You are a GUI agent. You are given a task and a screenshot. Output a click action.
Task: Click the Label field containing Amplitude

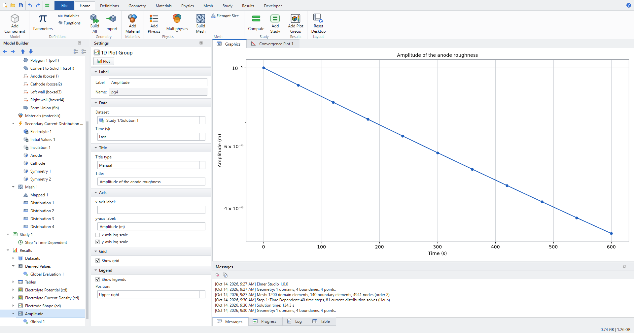[x=158, y=83]
